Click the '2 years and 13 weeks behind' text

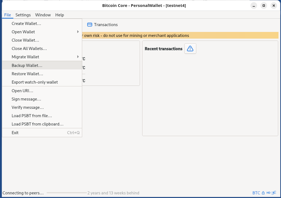click(x=113, y=193)
